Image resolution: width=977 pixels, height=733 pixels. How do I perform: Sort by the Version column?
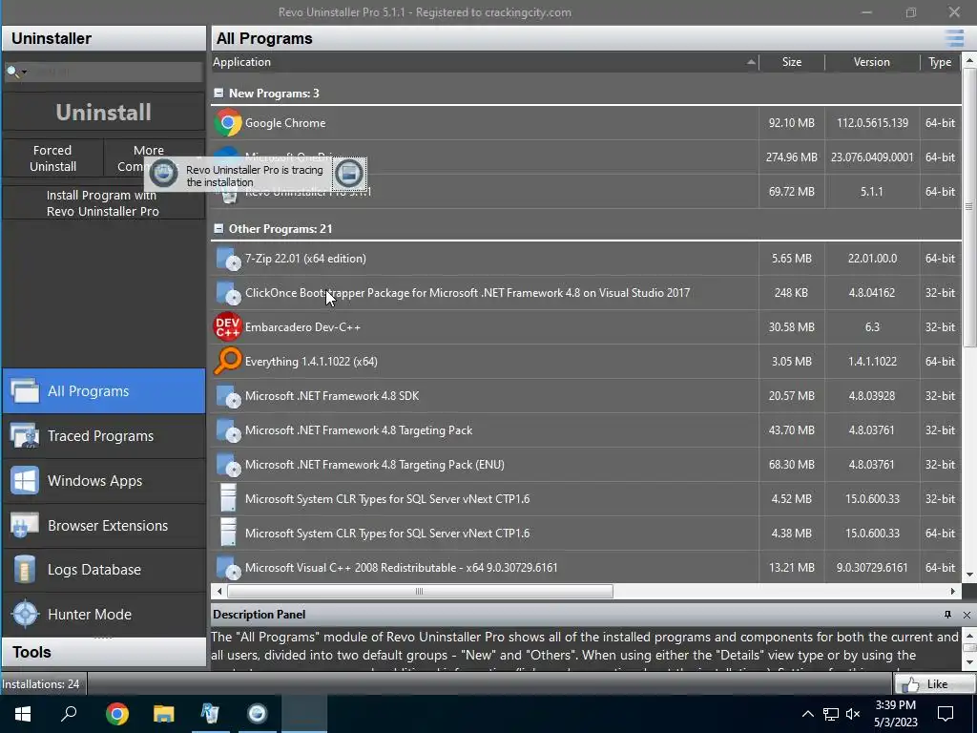click(872, 62)
